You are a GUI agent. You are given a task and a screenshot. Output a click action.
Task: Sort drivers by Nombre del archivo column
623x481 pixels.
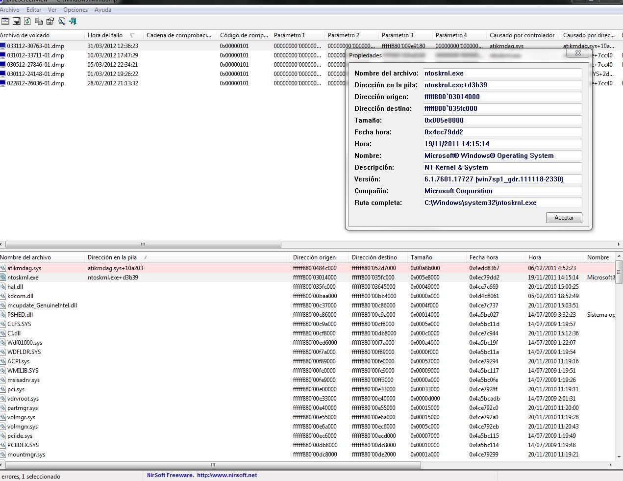[42, 257]
